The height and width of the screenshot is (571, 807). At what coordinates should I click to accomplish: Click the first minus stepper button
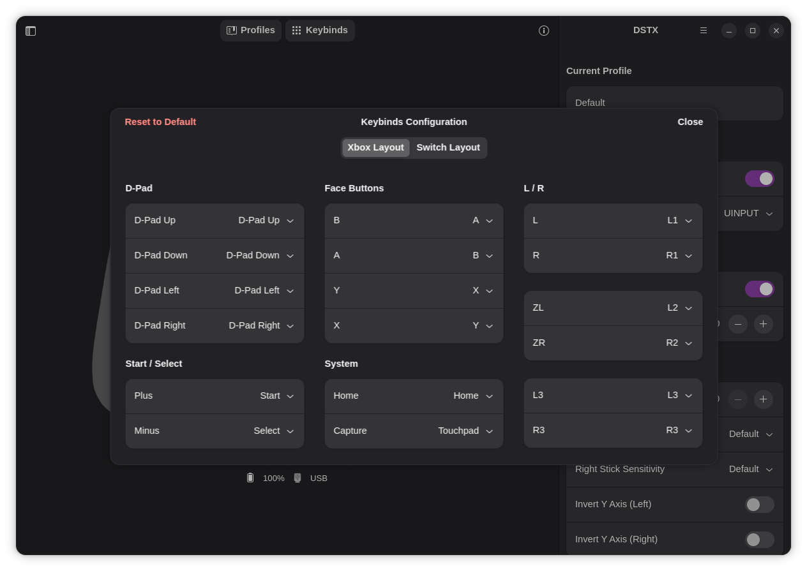[x=738, y=324]
